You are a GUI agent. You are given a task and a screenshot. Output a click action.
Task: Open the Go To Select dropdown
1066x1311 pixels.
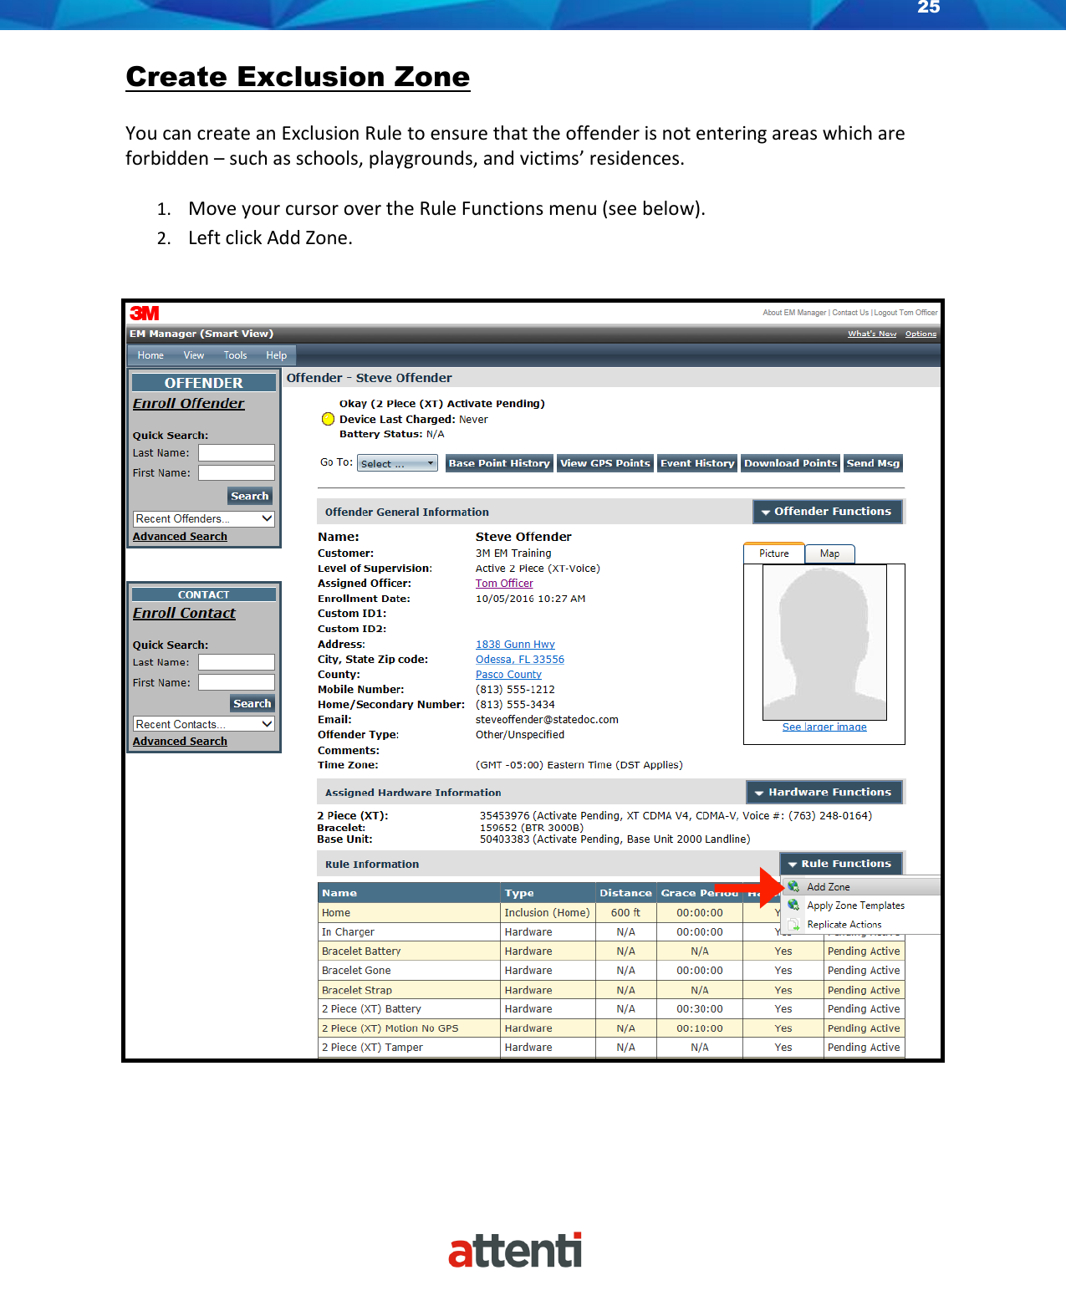click(398, 463)
